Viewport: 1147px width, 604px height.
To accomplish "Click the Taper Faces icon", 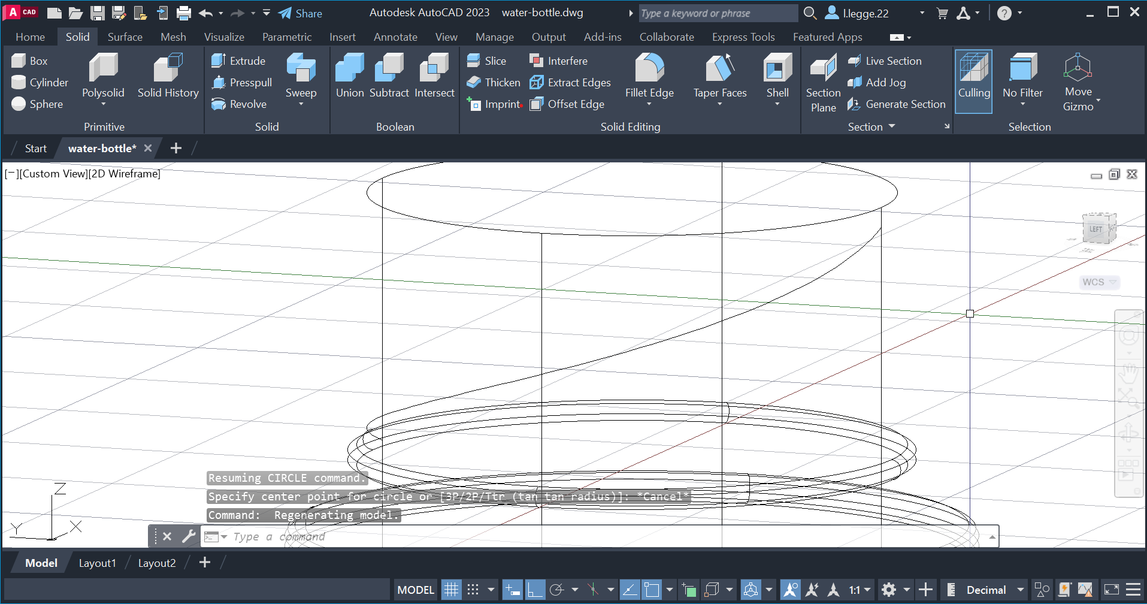I will pyautogui.click(x=720, y=67).
